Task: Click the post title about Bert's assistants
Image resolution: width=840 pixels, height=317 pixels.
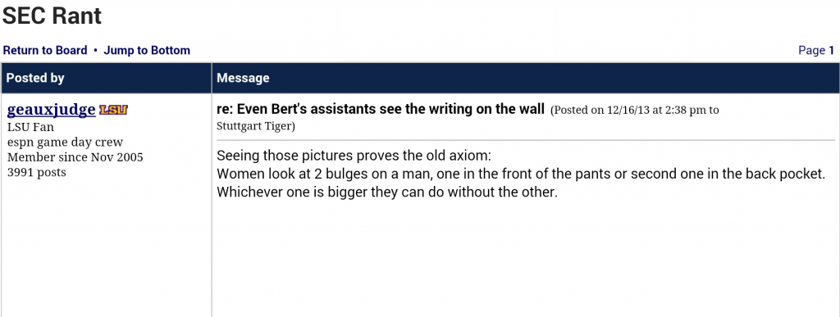Action: coord(381,110)
